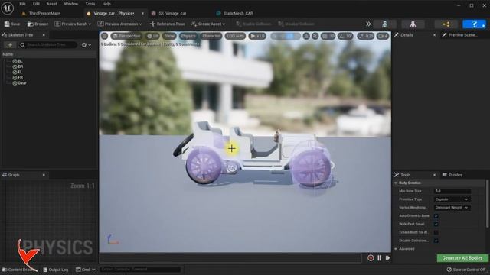The height and width of the screenshot is (275, 490).
Task: Click the Reference Pose button
Action: pos(167,24)
